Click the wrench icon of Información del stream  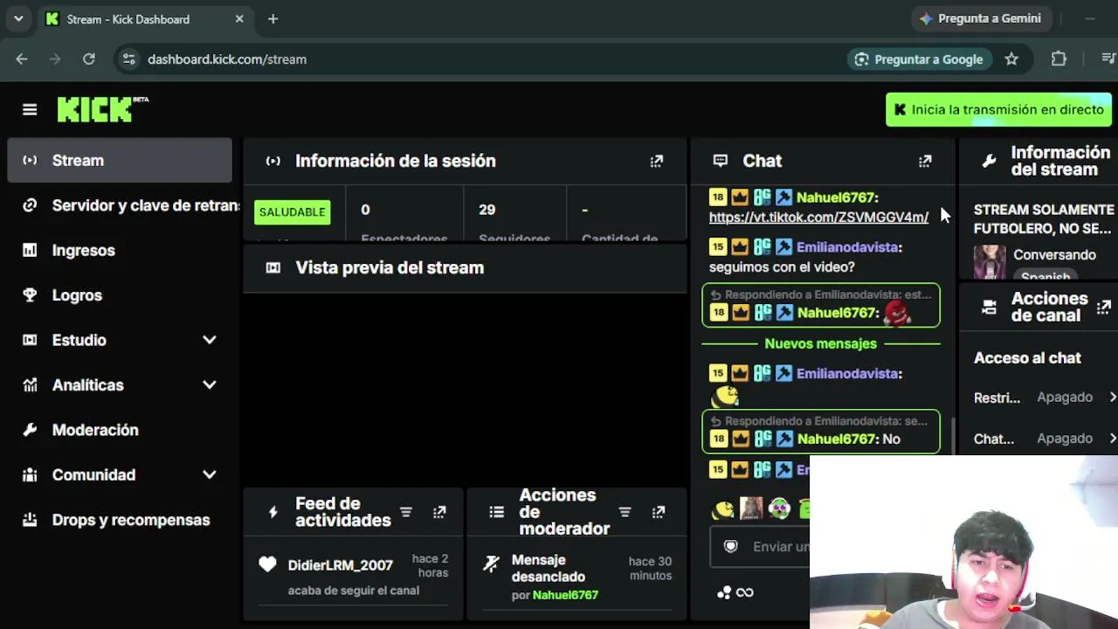pyautogui.click(x=989, y=161)
